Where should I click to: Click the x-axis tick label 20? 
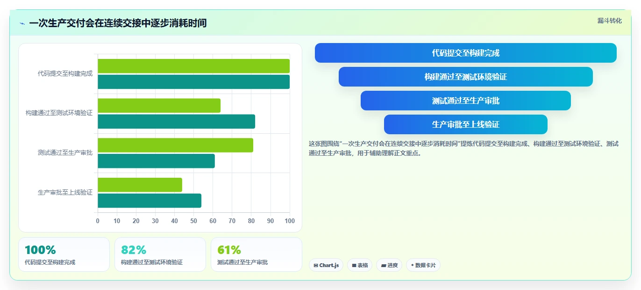(136, 221)
